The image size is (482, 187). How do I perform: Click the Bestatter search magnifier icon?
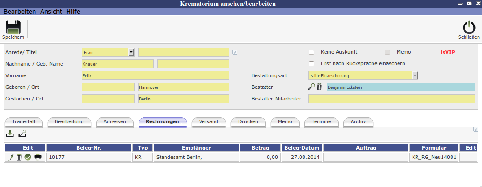[x=312, y=87]
